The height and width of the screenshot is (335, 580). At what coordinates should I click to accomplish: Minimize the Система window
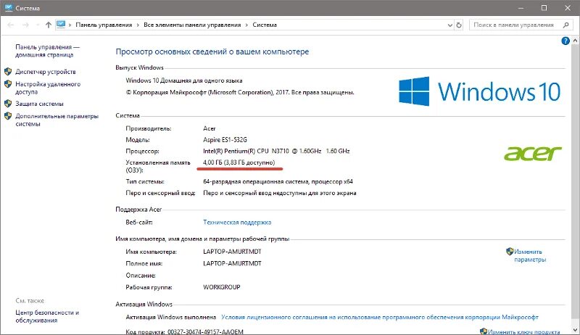click(x=521, y=8)
